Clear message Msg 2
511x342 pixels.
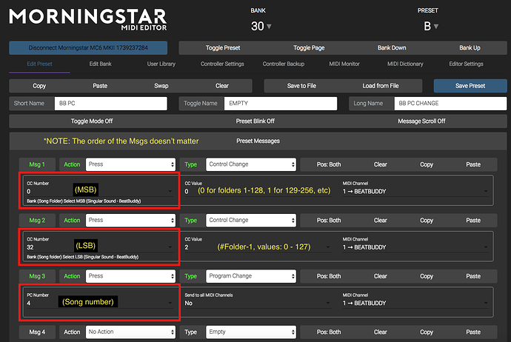[x=381, y=220]
